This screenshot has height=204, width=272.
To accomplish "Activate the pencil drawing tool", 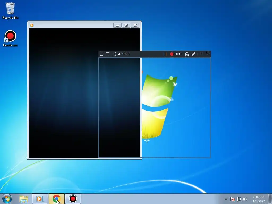I will 194,54.
